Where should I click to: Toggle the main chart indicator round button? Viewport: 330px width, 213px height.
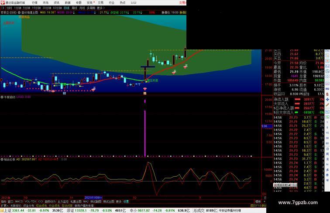pyautogui.click(x=19, y=12)
